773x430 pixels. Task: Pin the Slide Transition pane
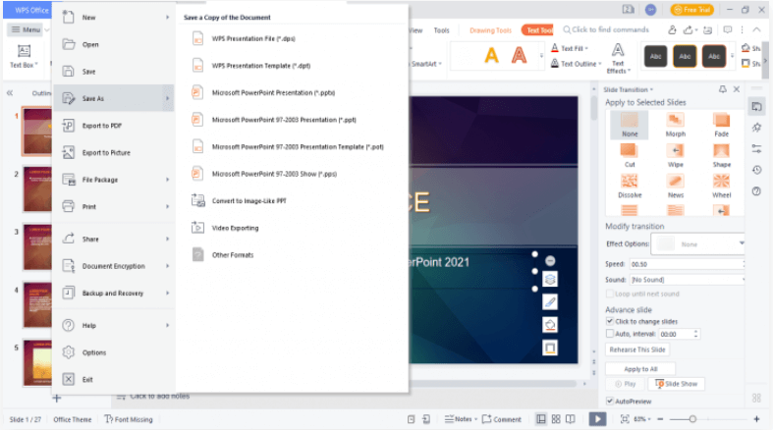722,89
